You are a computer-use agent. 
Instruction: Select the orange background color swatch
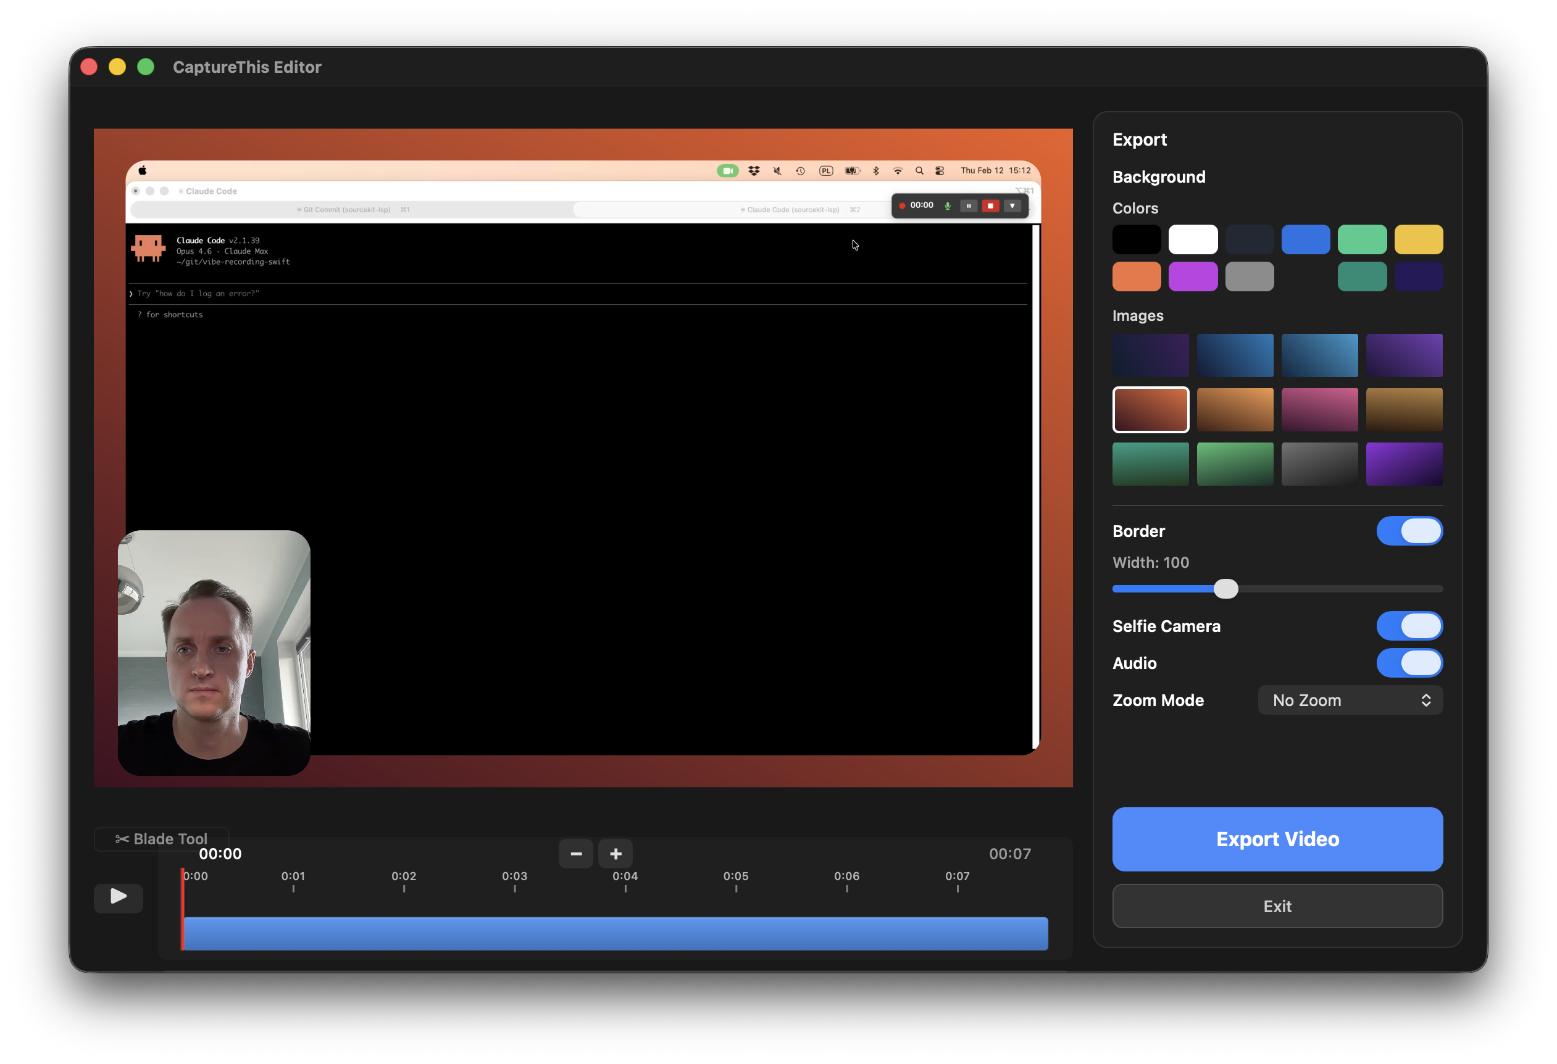[x=1136, y=276]
